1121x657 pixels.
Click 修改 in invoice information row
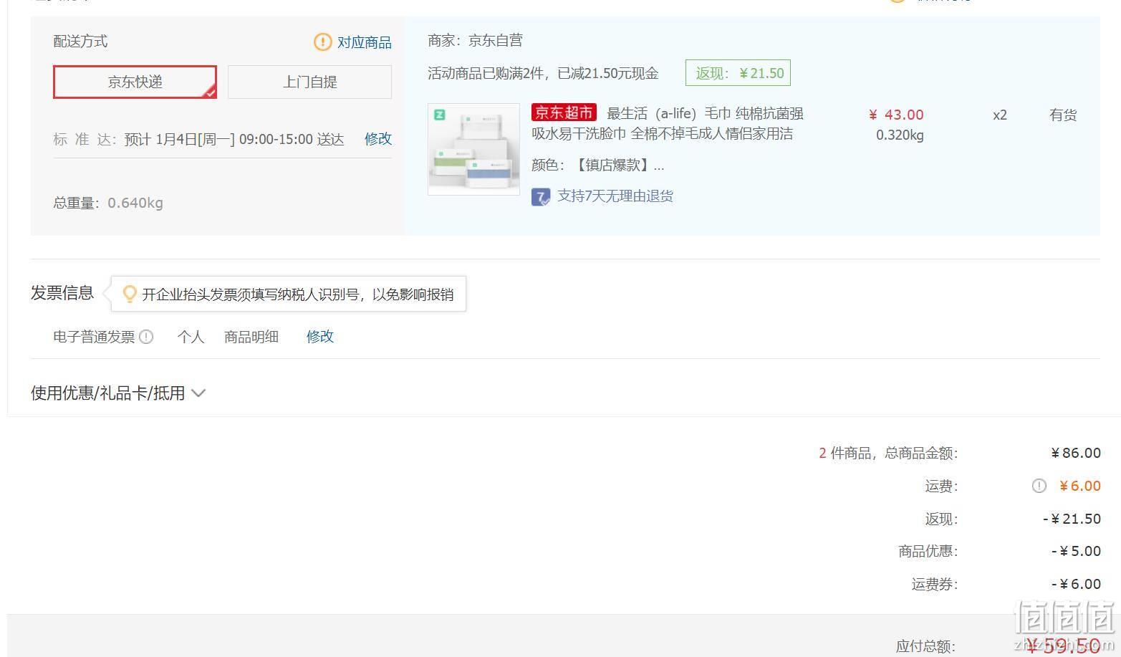(320, 337)
